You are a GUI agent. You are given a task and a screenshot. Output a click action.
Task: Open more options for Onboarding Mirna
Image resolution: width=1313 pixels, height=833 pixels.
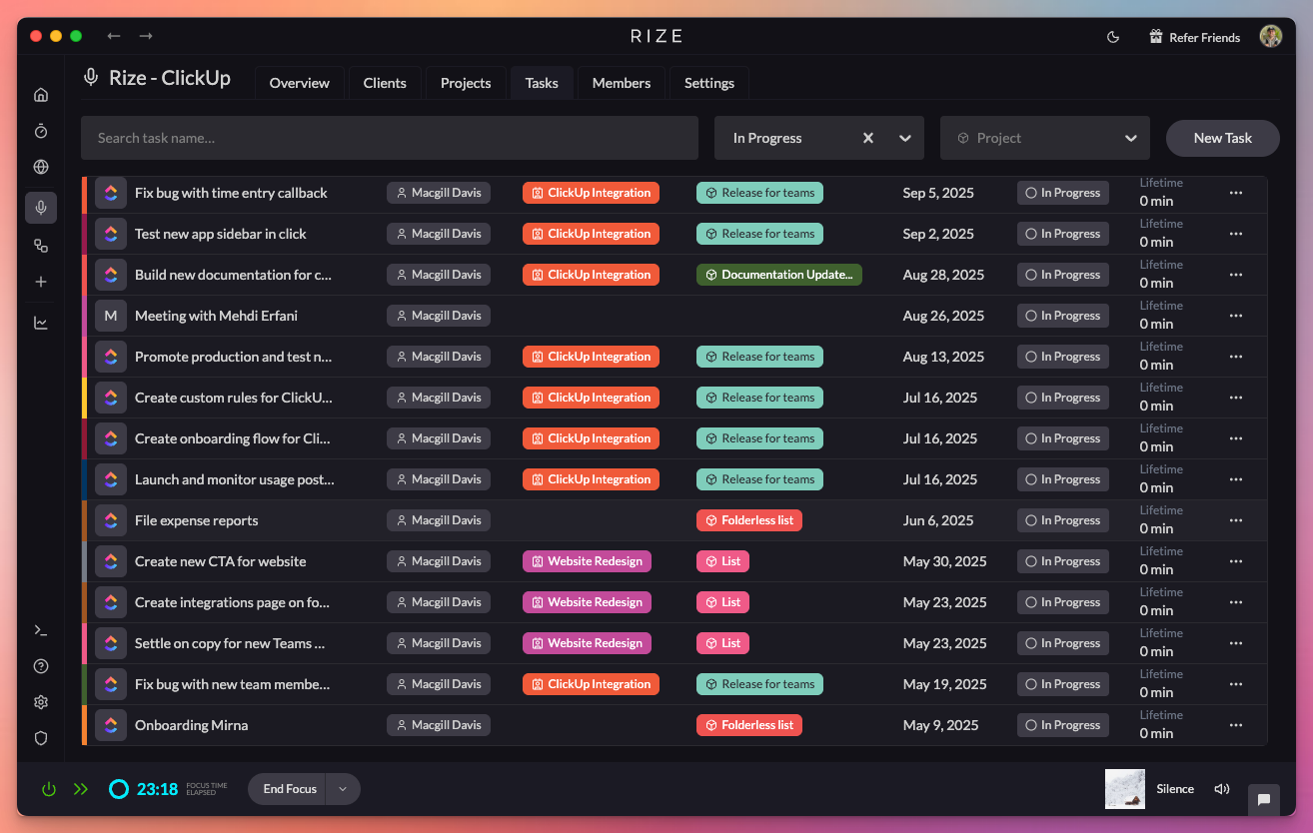tap(1236, 725)
